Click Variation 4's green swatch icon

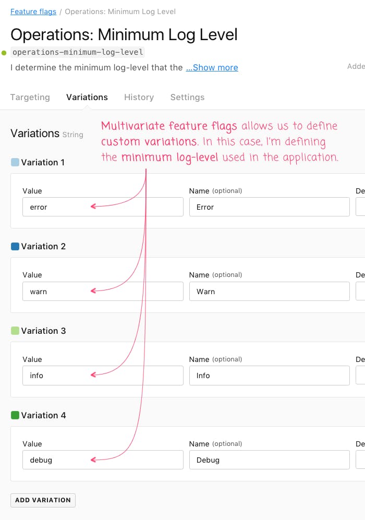[14, 415]
